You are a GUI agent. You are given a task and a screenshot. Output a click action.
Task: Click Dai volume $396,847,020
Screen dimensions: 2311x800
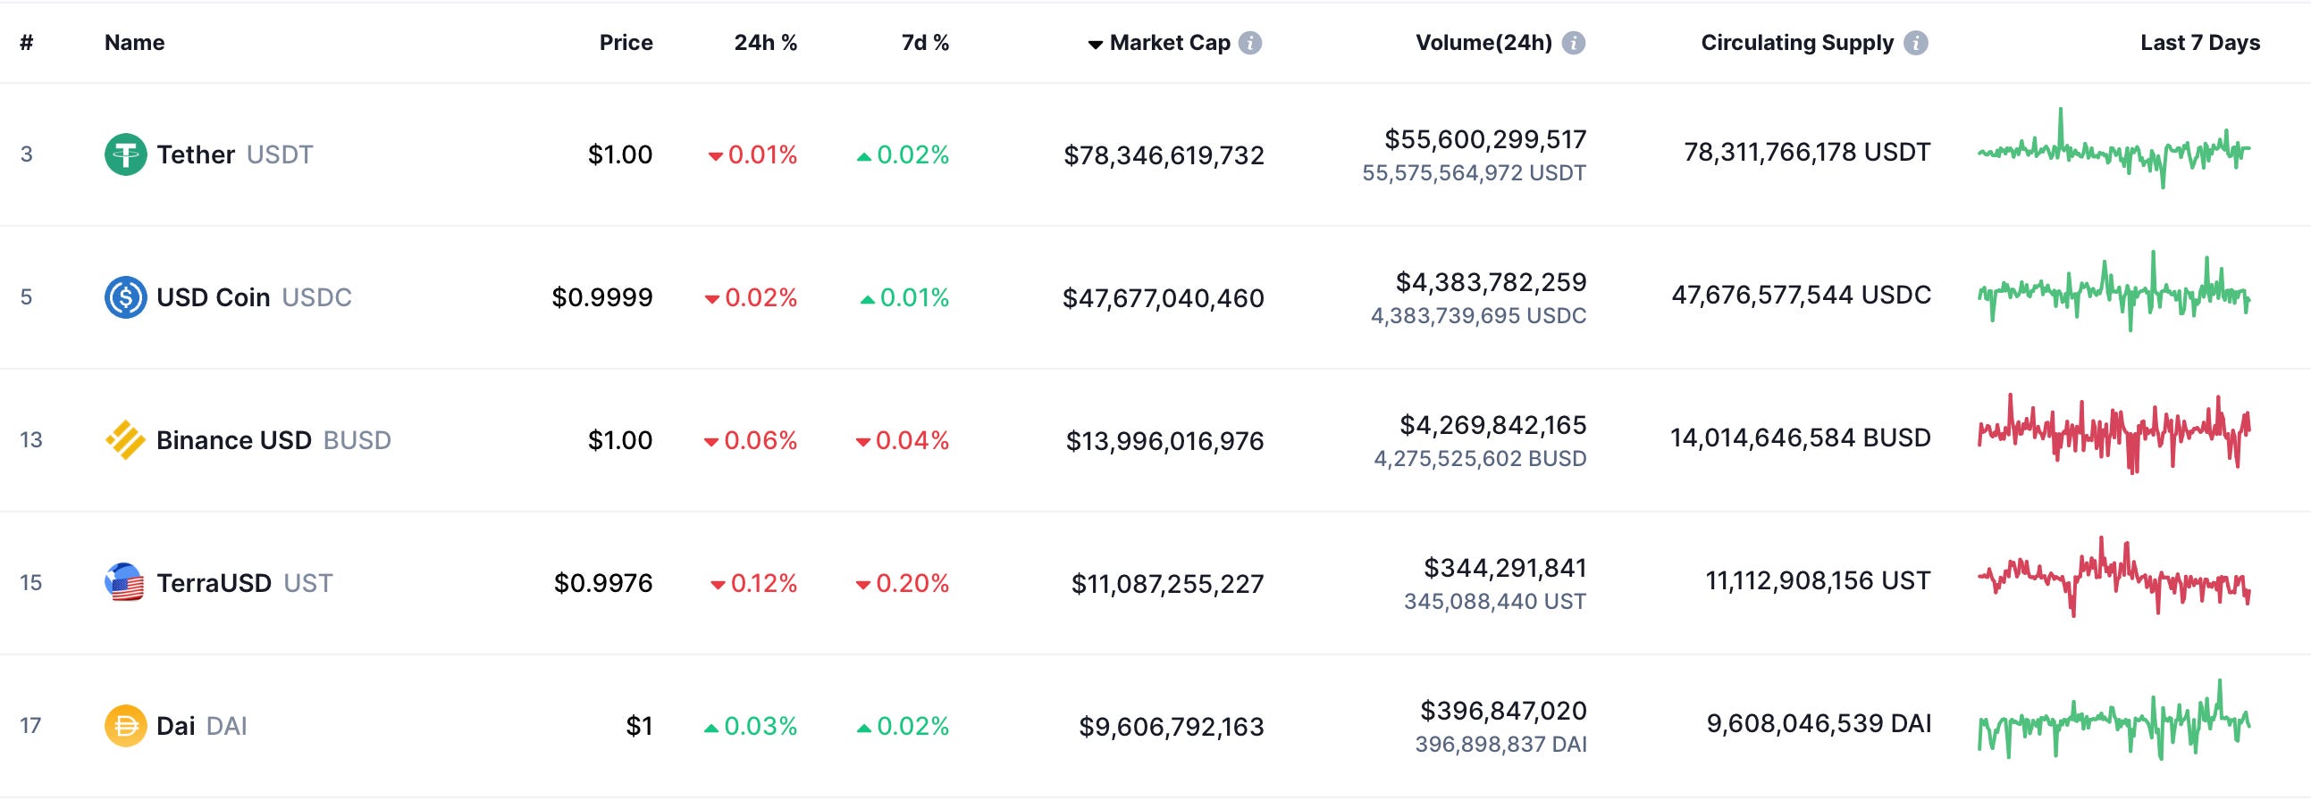[x=1504, y=711]
